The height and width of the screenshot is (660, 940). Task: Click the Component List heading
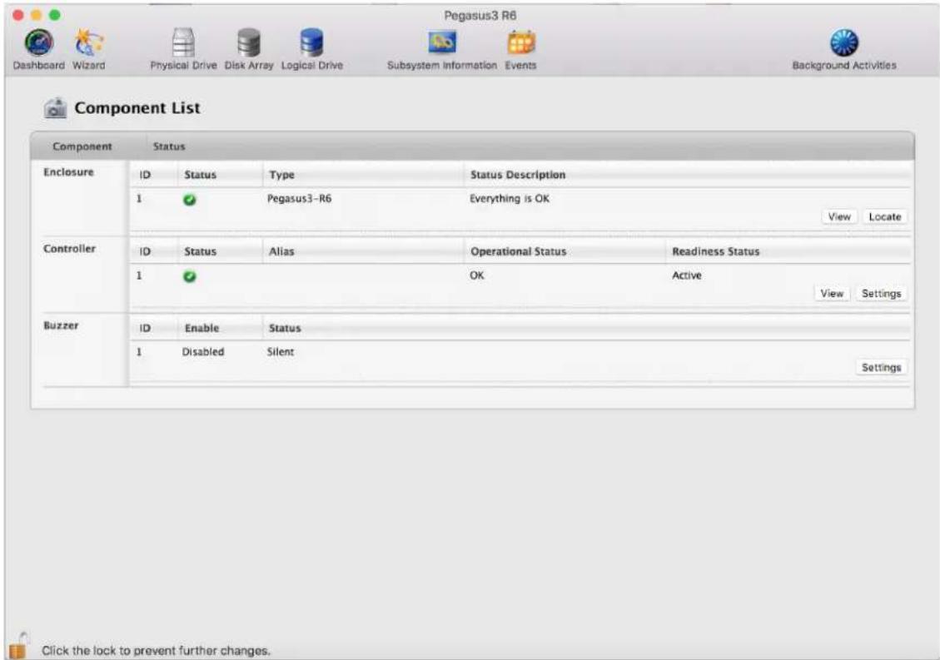(x=137, y=108)
